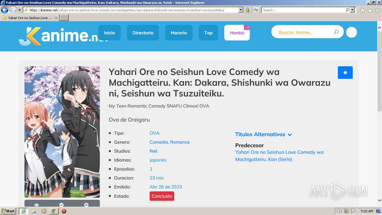The width and height of the screenshot is (382, 215).
Task: Click the network tray icon
Action: [x=346, y=211]
